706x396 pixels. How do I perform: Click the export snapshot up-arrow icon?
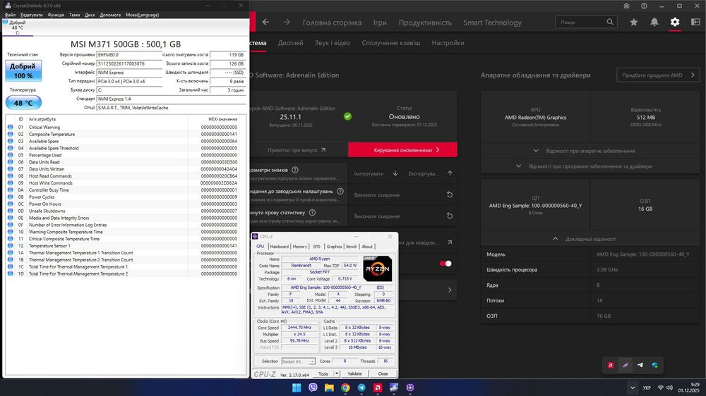point(450,173)
